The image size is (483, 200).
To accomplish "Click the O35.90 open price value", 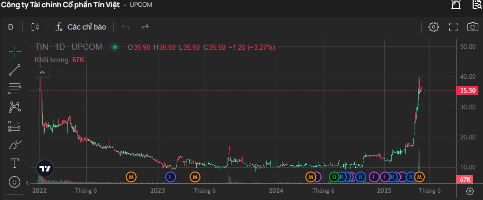I will (139, 47).
